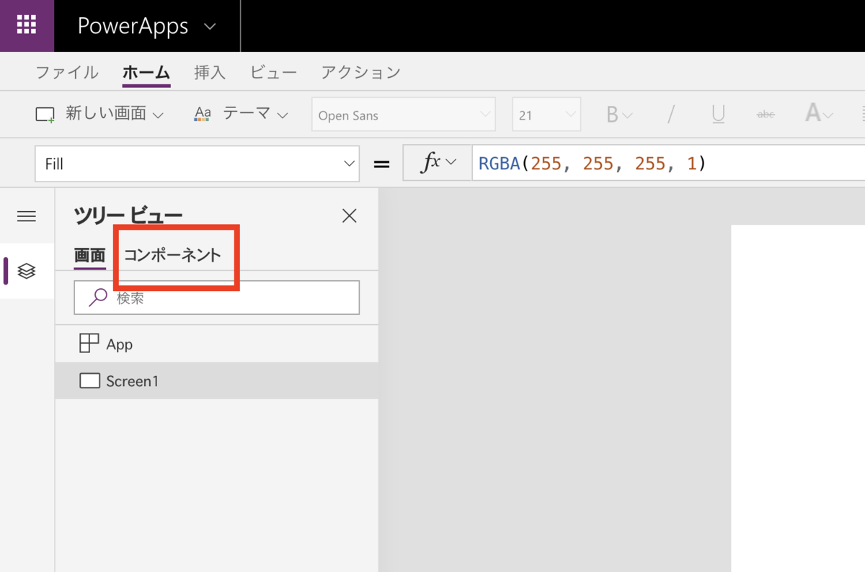Select the tree view layers icon
865x572 pixels.
point(27,271)
